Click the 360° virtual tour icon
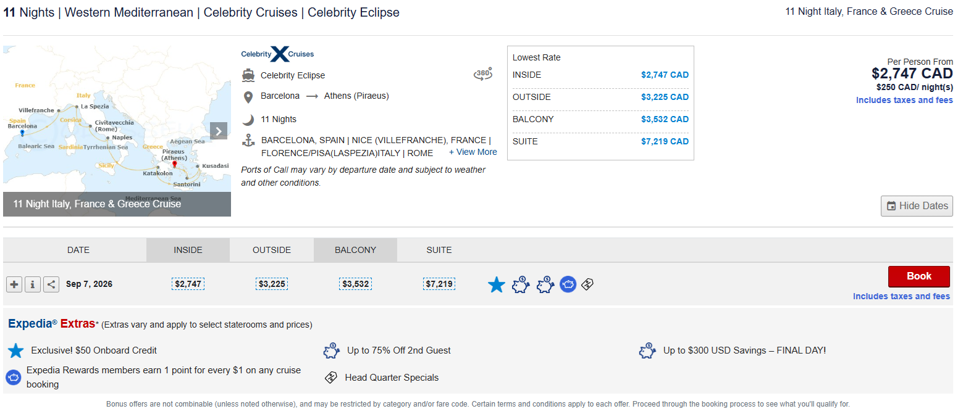 (x=482, y=75)
